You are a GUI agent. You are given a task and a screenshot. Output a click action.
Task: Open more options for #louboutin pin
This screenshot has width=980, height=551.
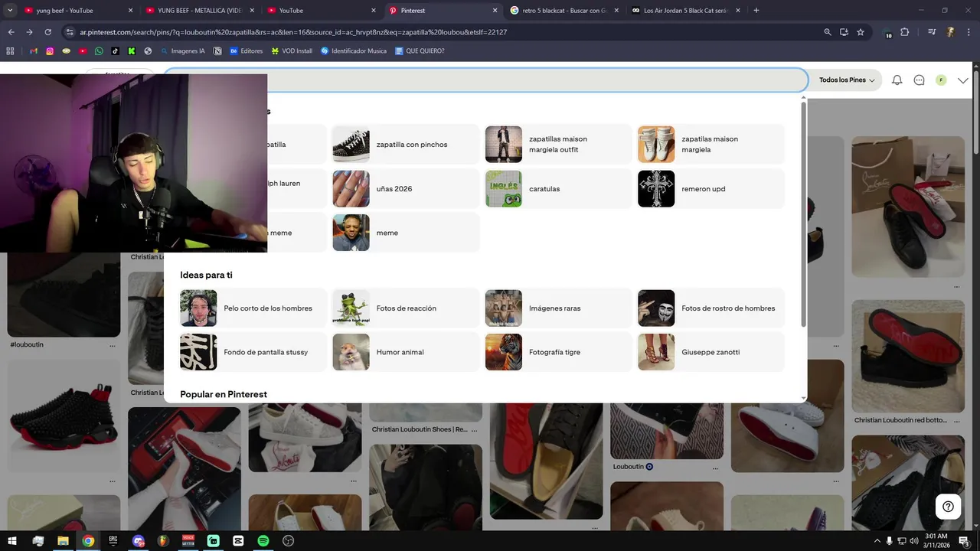[113, 345]
